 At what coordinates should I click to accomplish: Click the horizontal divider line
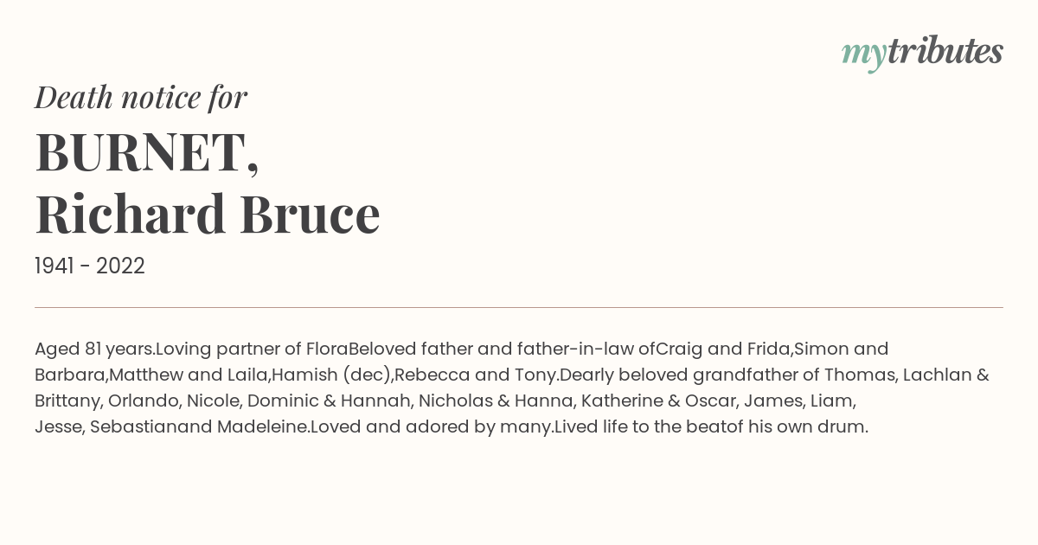[x=519, y=307]
